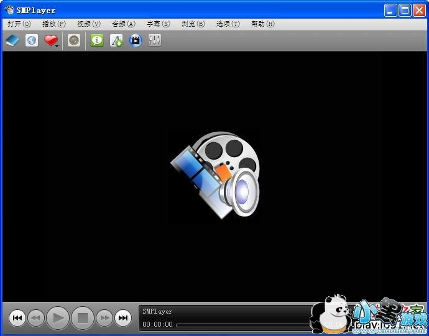Open URL with the globe icon
The height and width of the screenshot is (336, 429).
point(32,41)
